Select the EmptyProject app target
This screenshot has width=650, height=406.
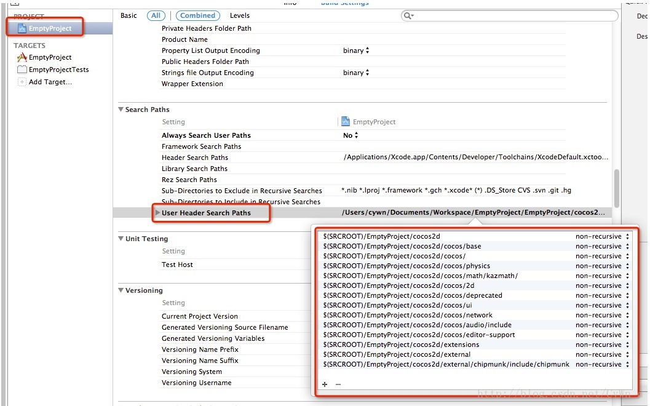[x=50, y=57]
